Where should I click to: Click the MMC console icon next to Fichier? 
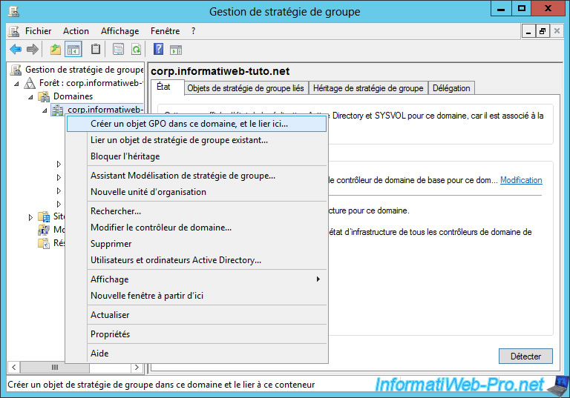click(x=14, y=31)
